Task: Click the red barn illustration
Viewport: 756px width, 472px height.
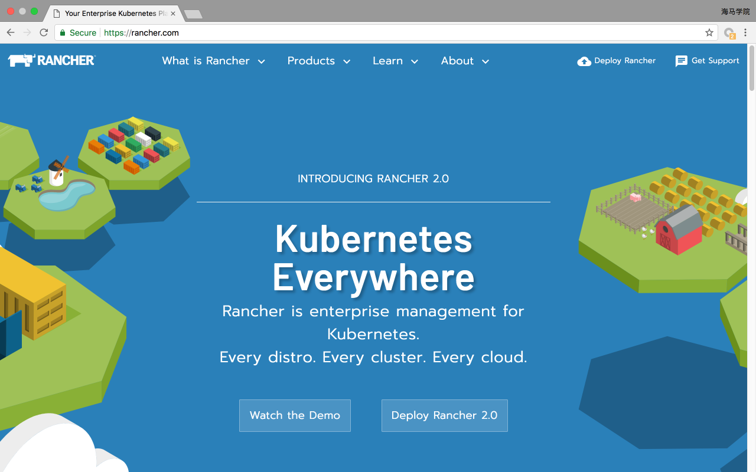Action: click(679, 229)
